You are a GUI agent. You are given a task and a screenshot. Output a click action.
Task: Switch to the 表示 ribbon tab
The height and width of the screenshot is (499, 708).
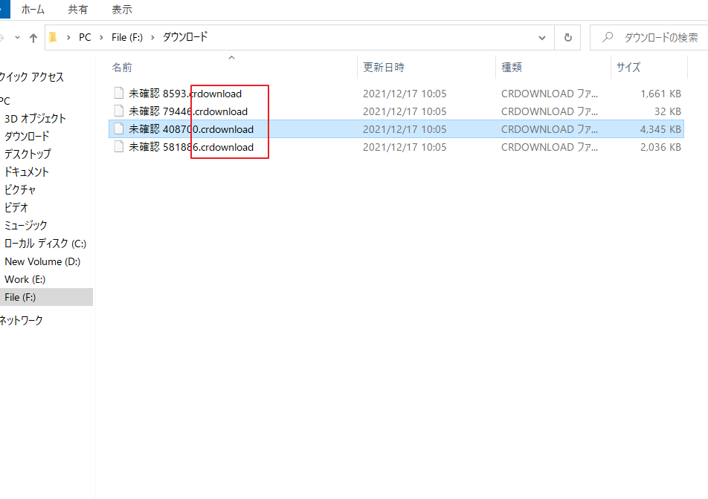122,10
